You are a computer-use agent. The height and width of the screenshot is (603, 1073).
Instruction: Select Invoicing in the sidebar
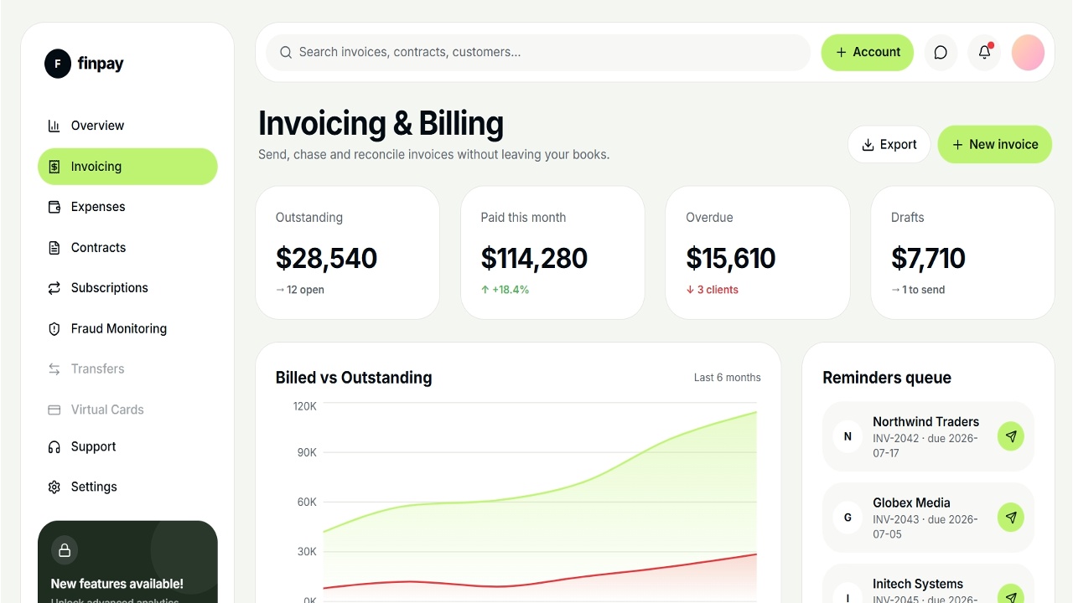[127, 167]
